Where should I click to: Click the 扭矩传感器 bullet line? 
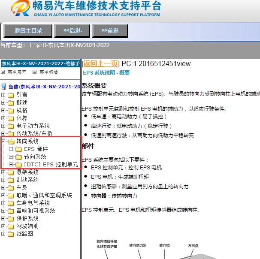point(139,187)
